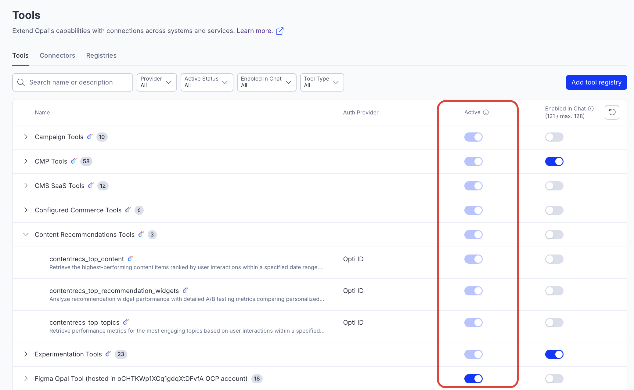Open the Registries tab
Viewport: 634px width, 390px height.
click(101, 56)
